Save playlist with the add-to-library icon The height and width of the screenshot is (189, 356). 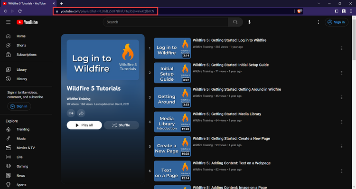pyautogui.click(x=71, y=113)
